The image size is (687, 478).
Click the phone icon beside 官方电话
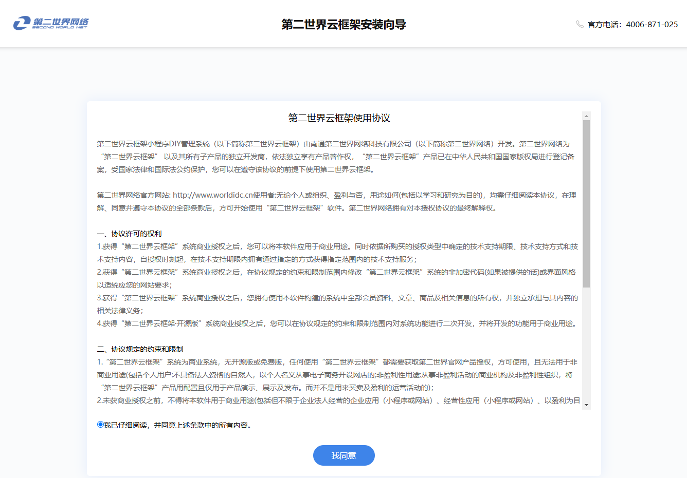580,24
